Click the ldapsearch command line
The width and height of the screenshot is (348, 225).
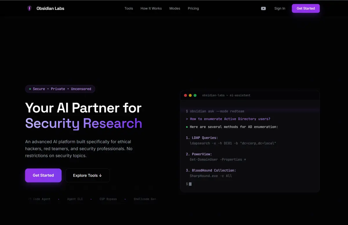233,143
